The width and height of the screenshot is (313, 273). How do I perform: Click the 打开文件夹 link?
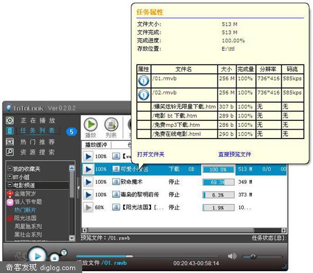click(x=151, y=154)
